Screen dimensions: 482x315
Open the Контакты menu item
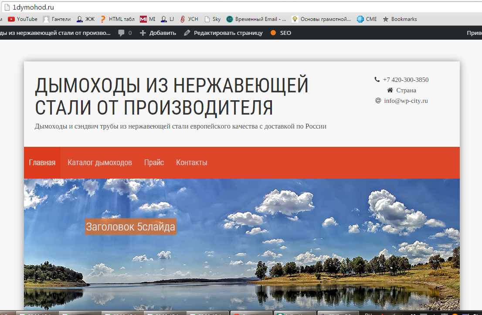click(191, 163)
